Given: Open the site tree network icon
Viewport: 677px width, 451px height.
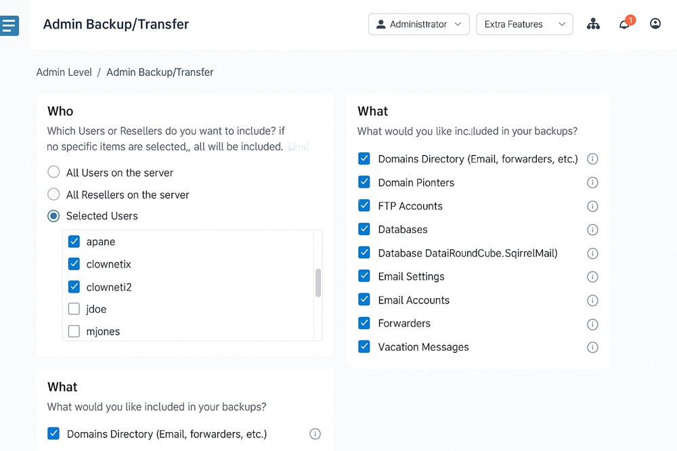Looking at the screenshot, I should pyautogui.click(x=593, y=24).
